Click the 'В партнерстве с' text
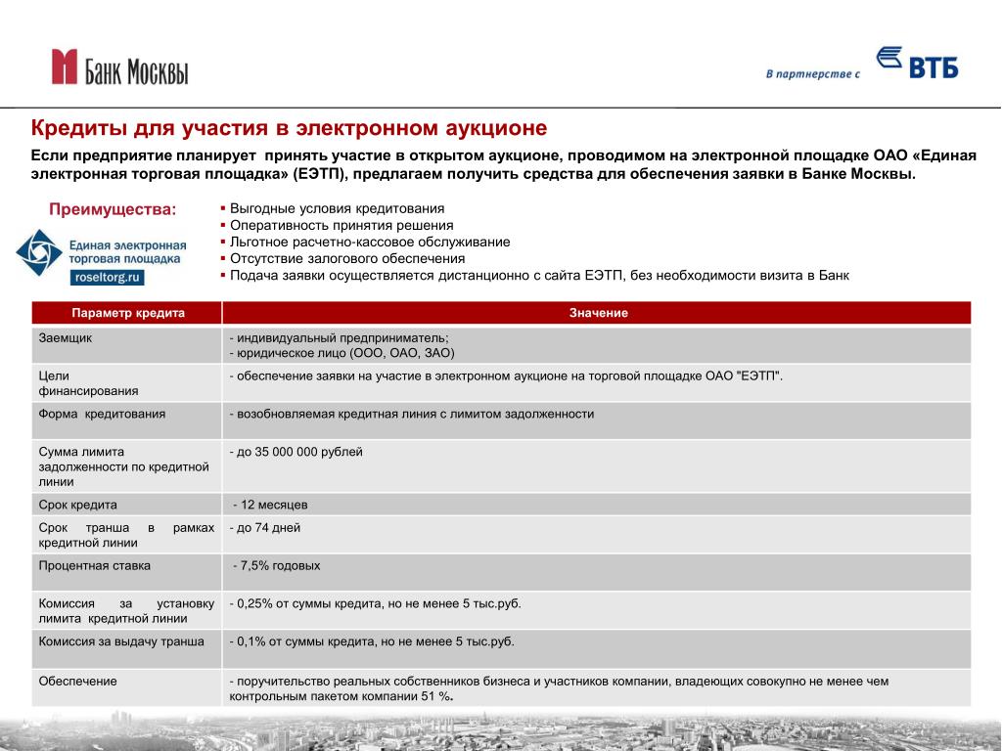1002x751 pixels. click(x=813, y=74)
